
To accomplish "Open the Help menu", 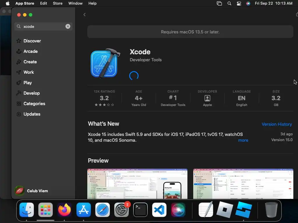I will point(92,3).
